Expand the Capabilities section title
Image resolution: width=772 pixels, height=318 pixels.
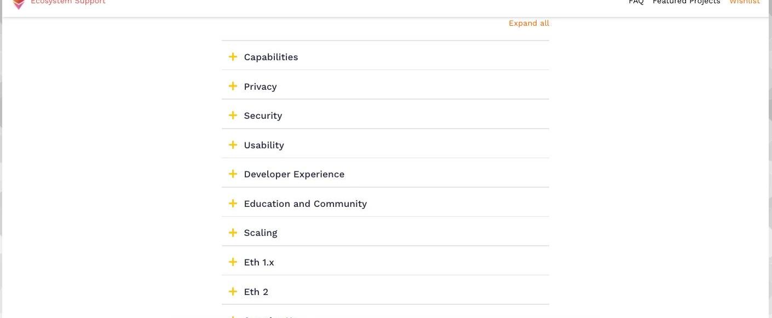pos(271,57)
